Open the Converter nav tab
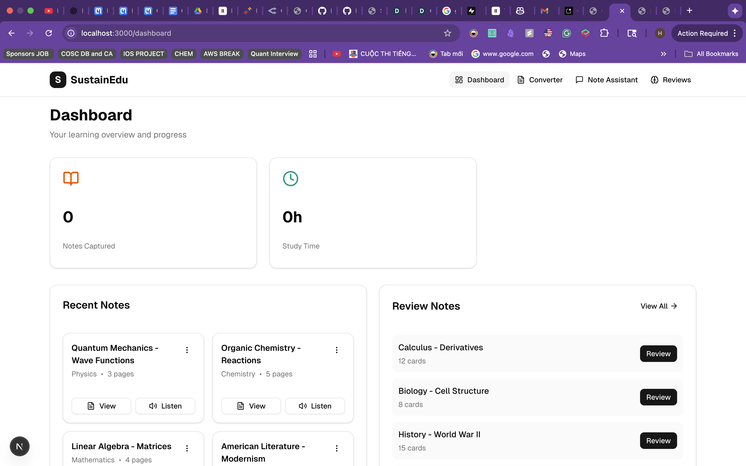Viewport: 746px width, 466px height. (x=540, y=80)
